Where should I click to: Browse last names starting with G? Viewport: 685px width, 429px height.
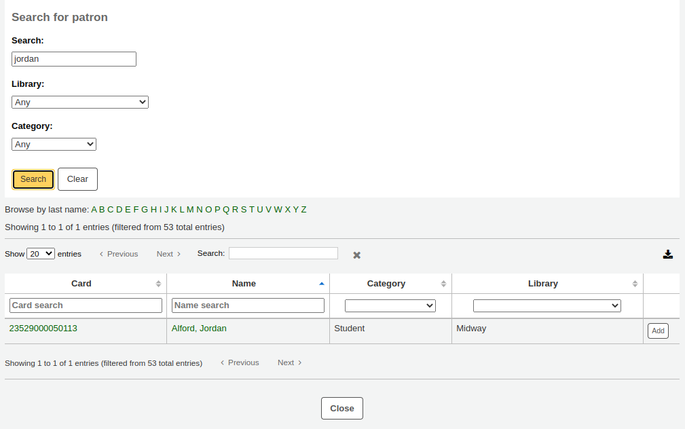(145, 210)
